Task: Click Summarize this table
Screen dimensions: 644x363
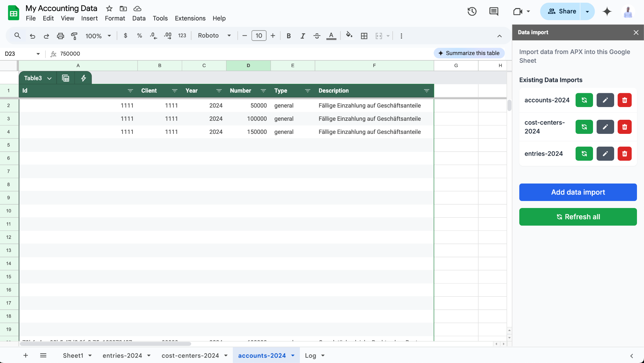Action: (469, 53)
